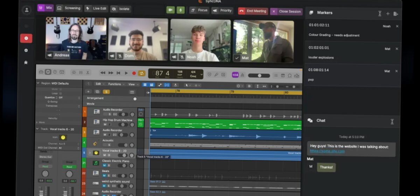Screen dimensions: 420x196
Task: Click the red record icon in sidebar
Action: pyautogui.click(x=26, y=38)
